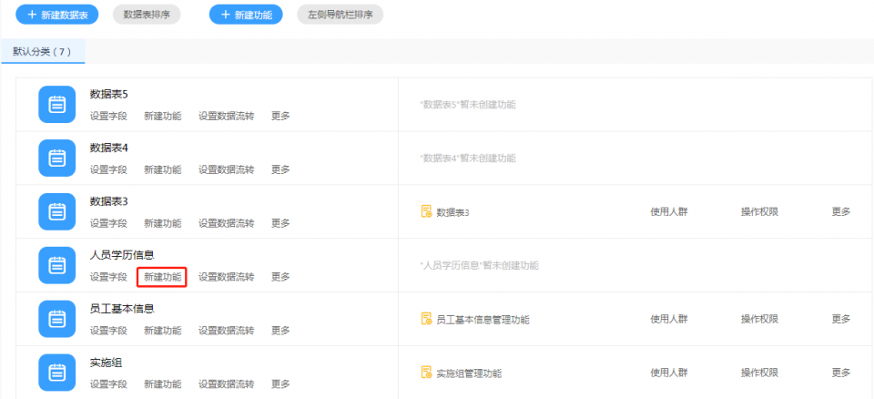The width and height of the screenshot is (874, 399).
Task: Click the blue 新建功能 button at top
Action: (x=246, y=15)
